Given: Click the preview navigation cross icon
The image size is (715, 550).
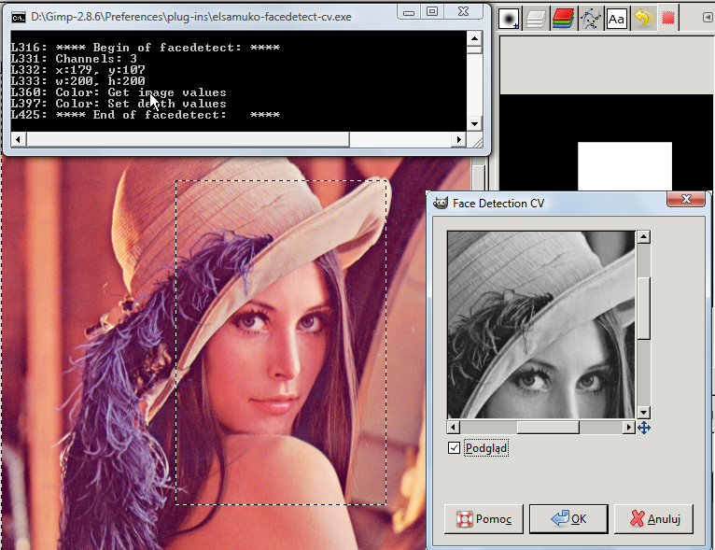Looking at the screenshot, I should pos(644,428).
